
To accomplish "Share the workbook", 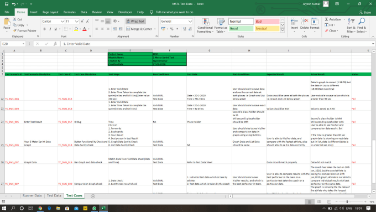I will tap(365, 12).
